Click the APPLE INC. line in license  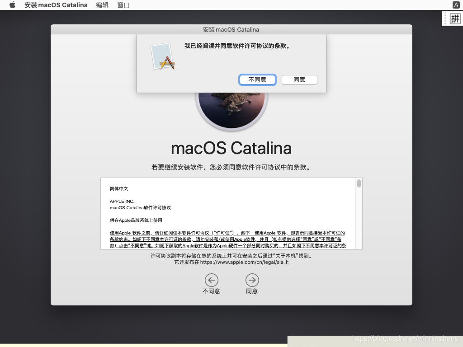click(x=122, y=201)
